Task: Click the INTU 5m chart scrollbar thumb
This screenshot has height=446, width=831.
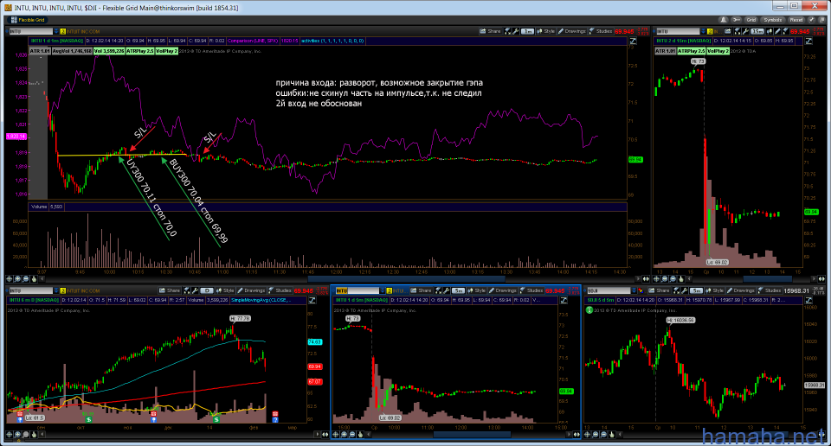Action: point(473,435)
